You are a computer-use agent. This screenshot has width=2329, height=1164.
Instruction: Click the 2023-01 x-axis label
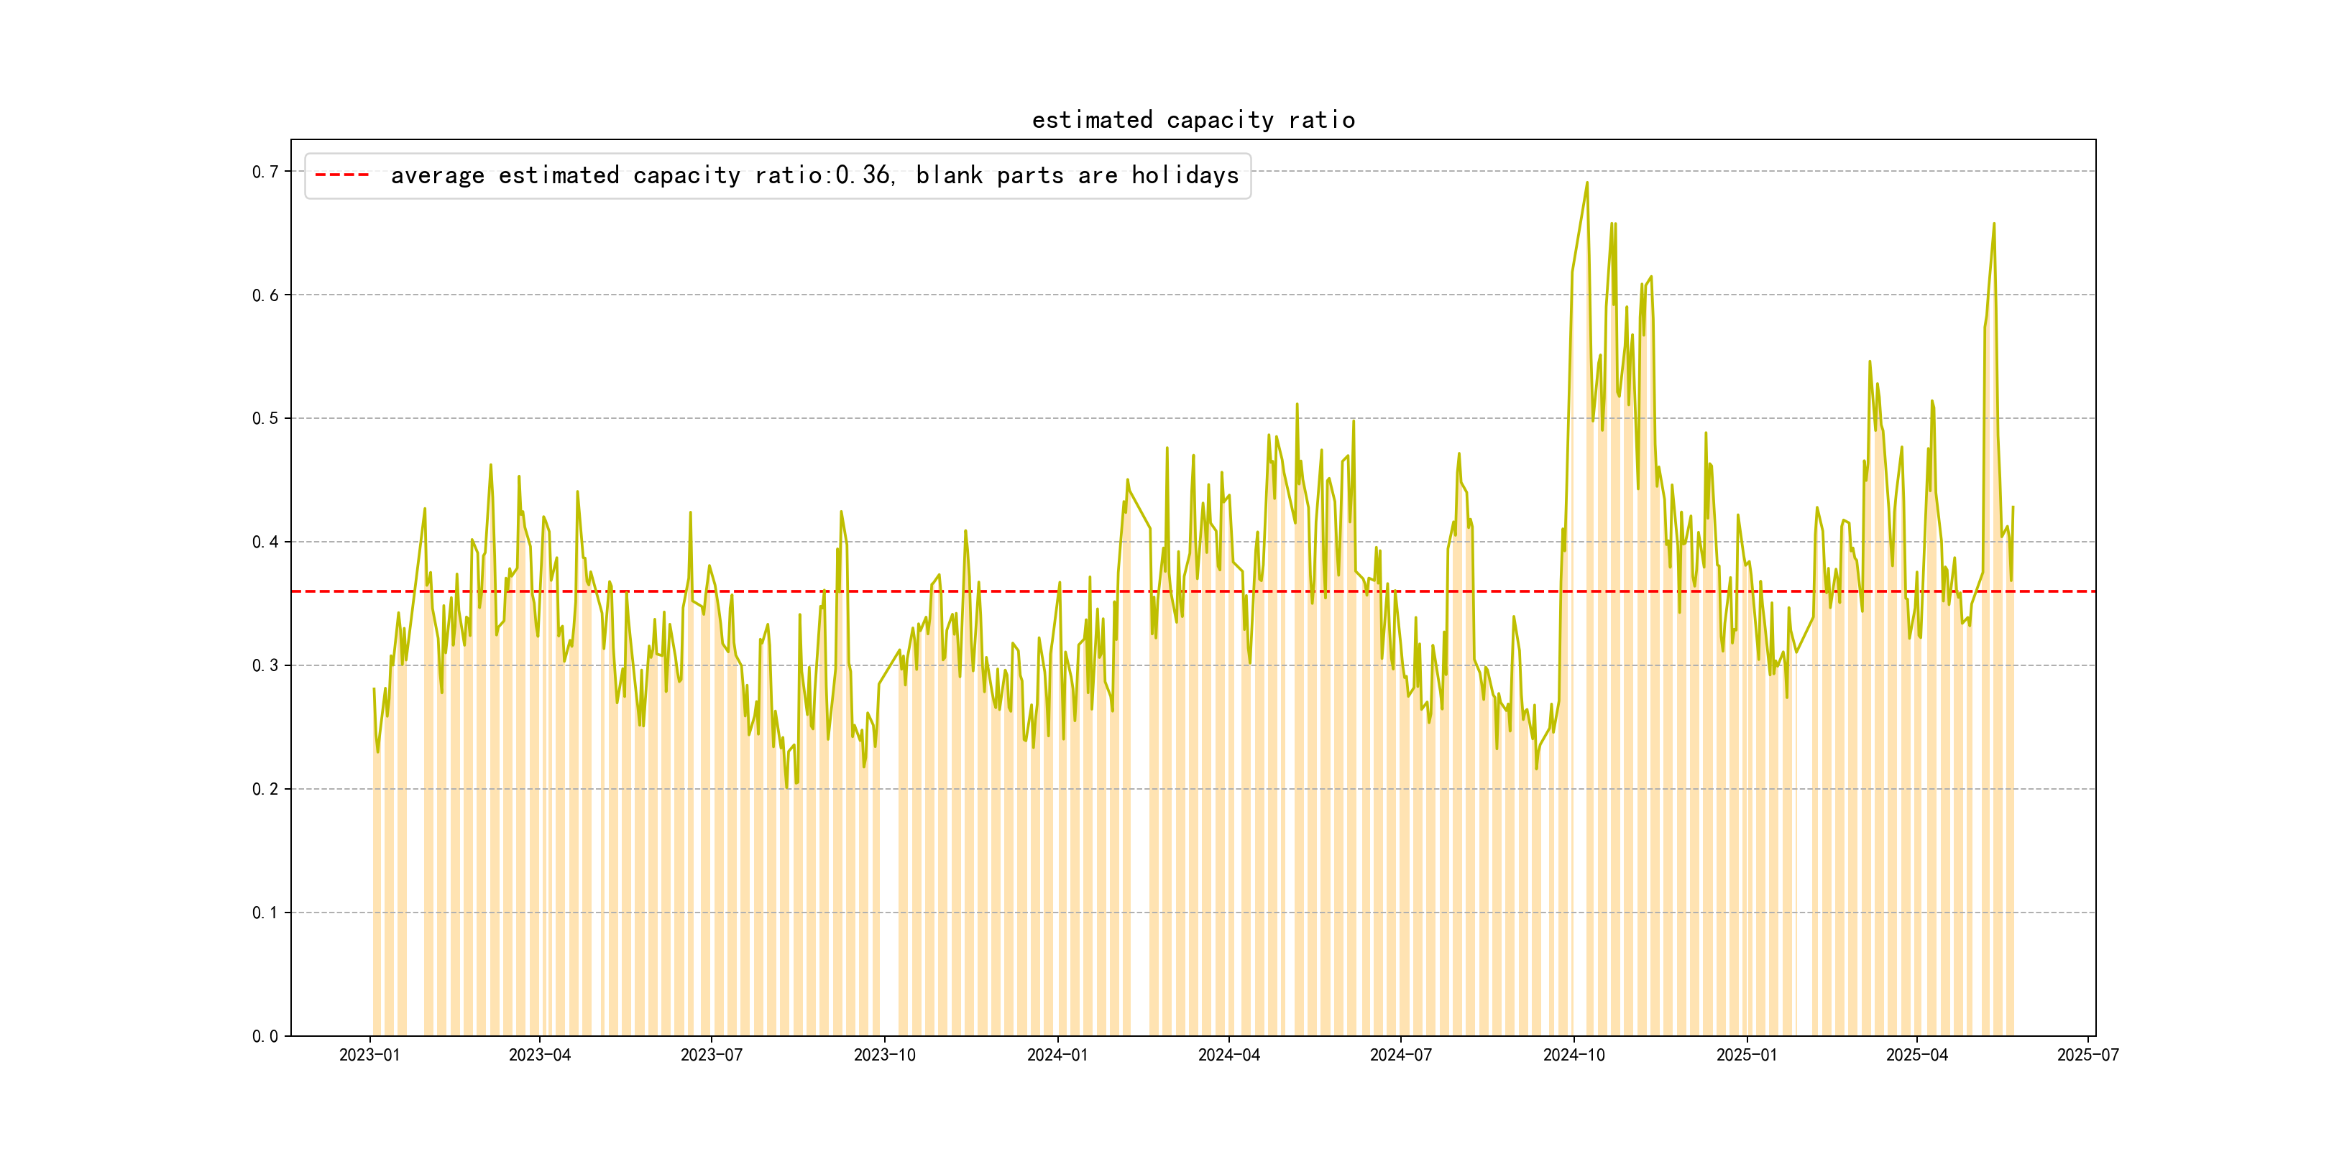click(x=369, y=1055)
